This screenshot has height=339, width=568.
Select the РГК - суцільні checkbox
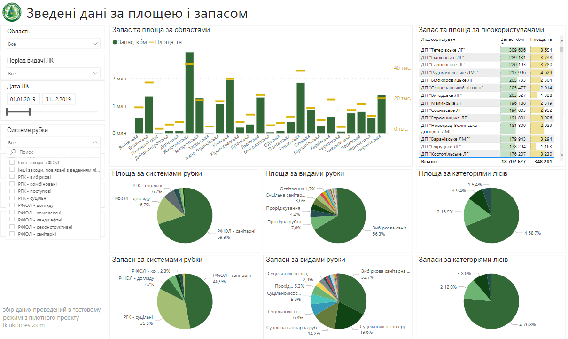click(x=12, y=198)
